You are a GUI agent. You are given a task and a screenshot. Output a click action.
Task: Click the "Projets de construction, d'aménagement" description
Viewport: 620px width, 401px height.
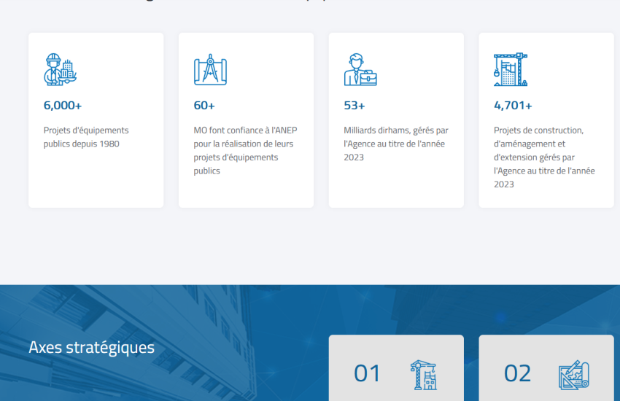[544, 157]
